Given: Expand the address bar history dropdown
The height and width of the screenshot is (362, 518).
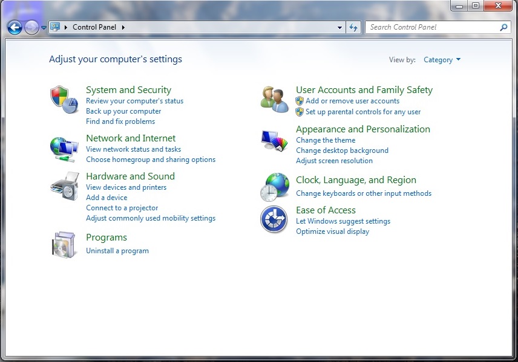Looking at the screenshot, I should 339,27.
